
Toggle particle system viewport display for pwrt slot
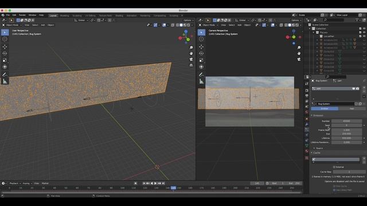point(354,89)
